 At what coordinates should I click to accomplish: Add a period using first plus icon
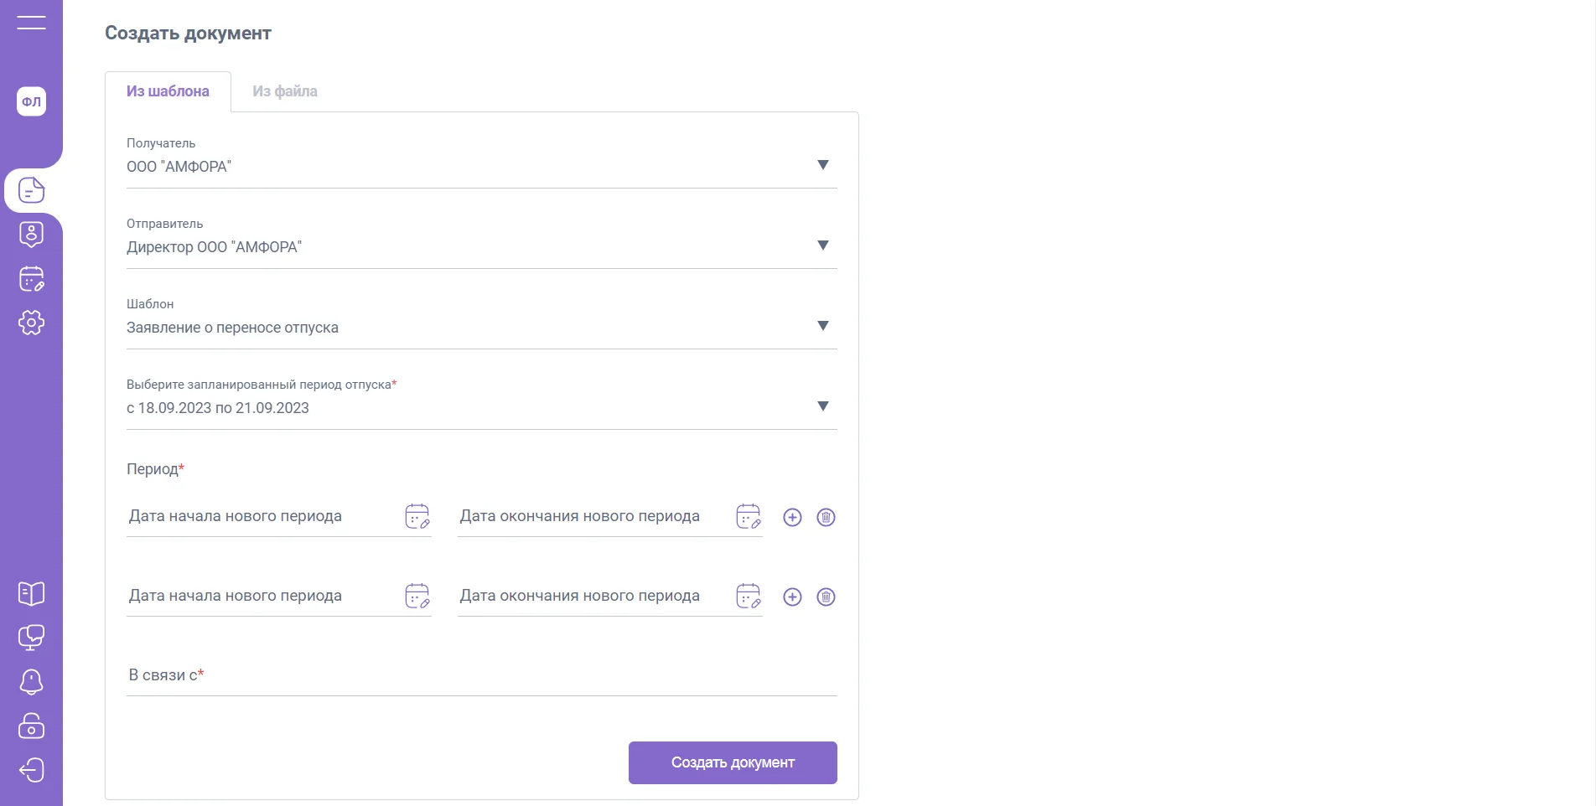792,518
